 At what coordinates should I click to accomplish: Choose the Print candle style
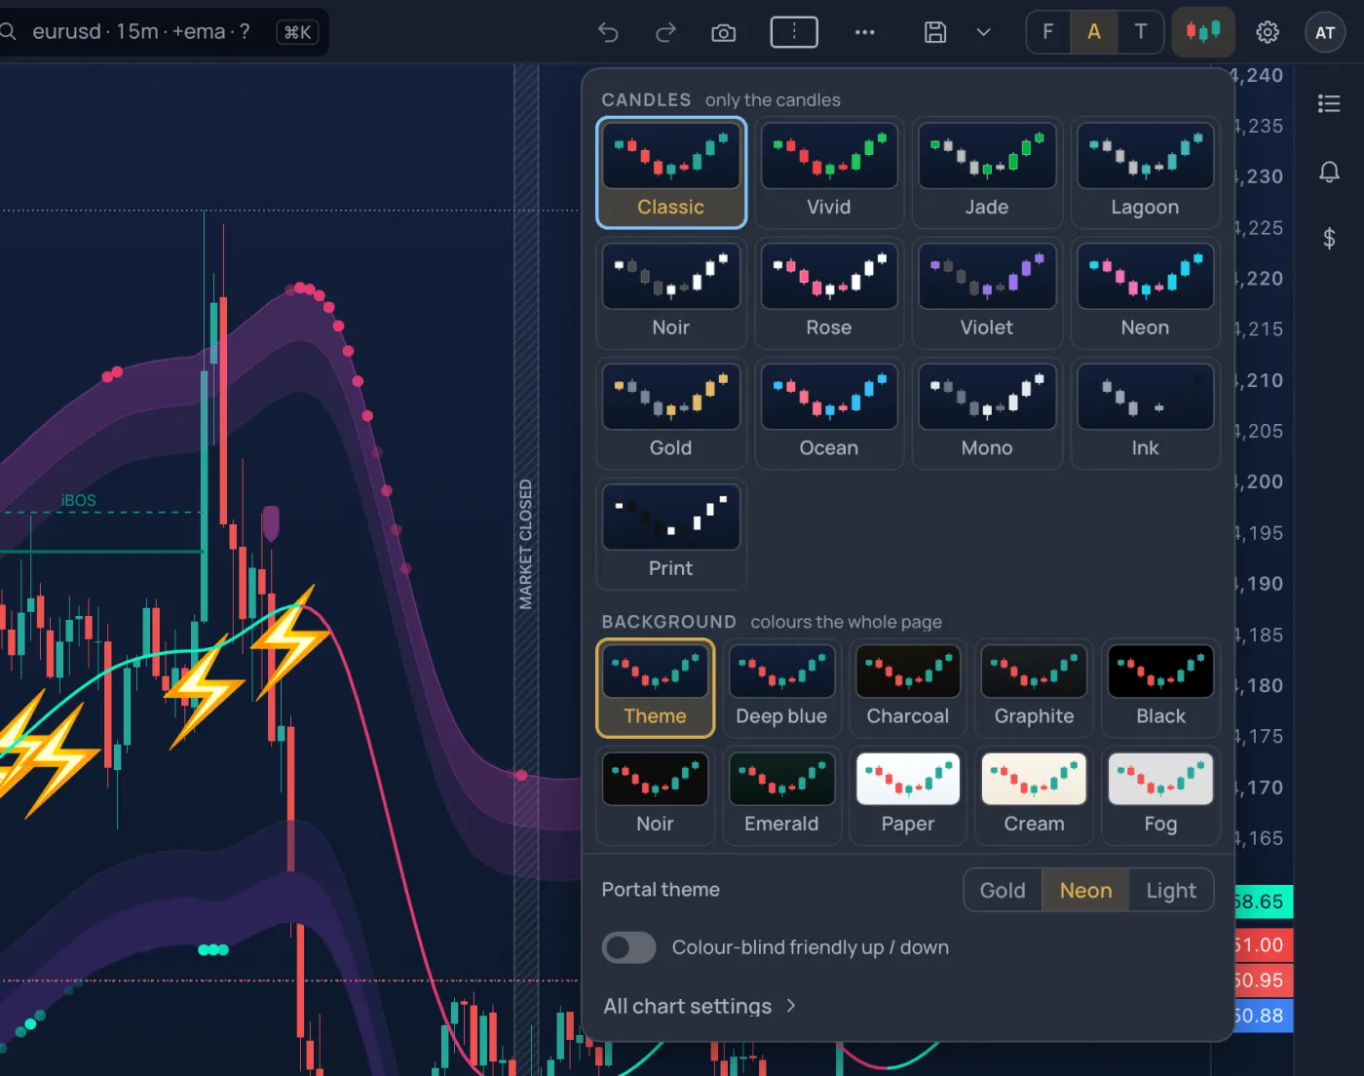tap(671, 534)
